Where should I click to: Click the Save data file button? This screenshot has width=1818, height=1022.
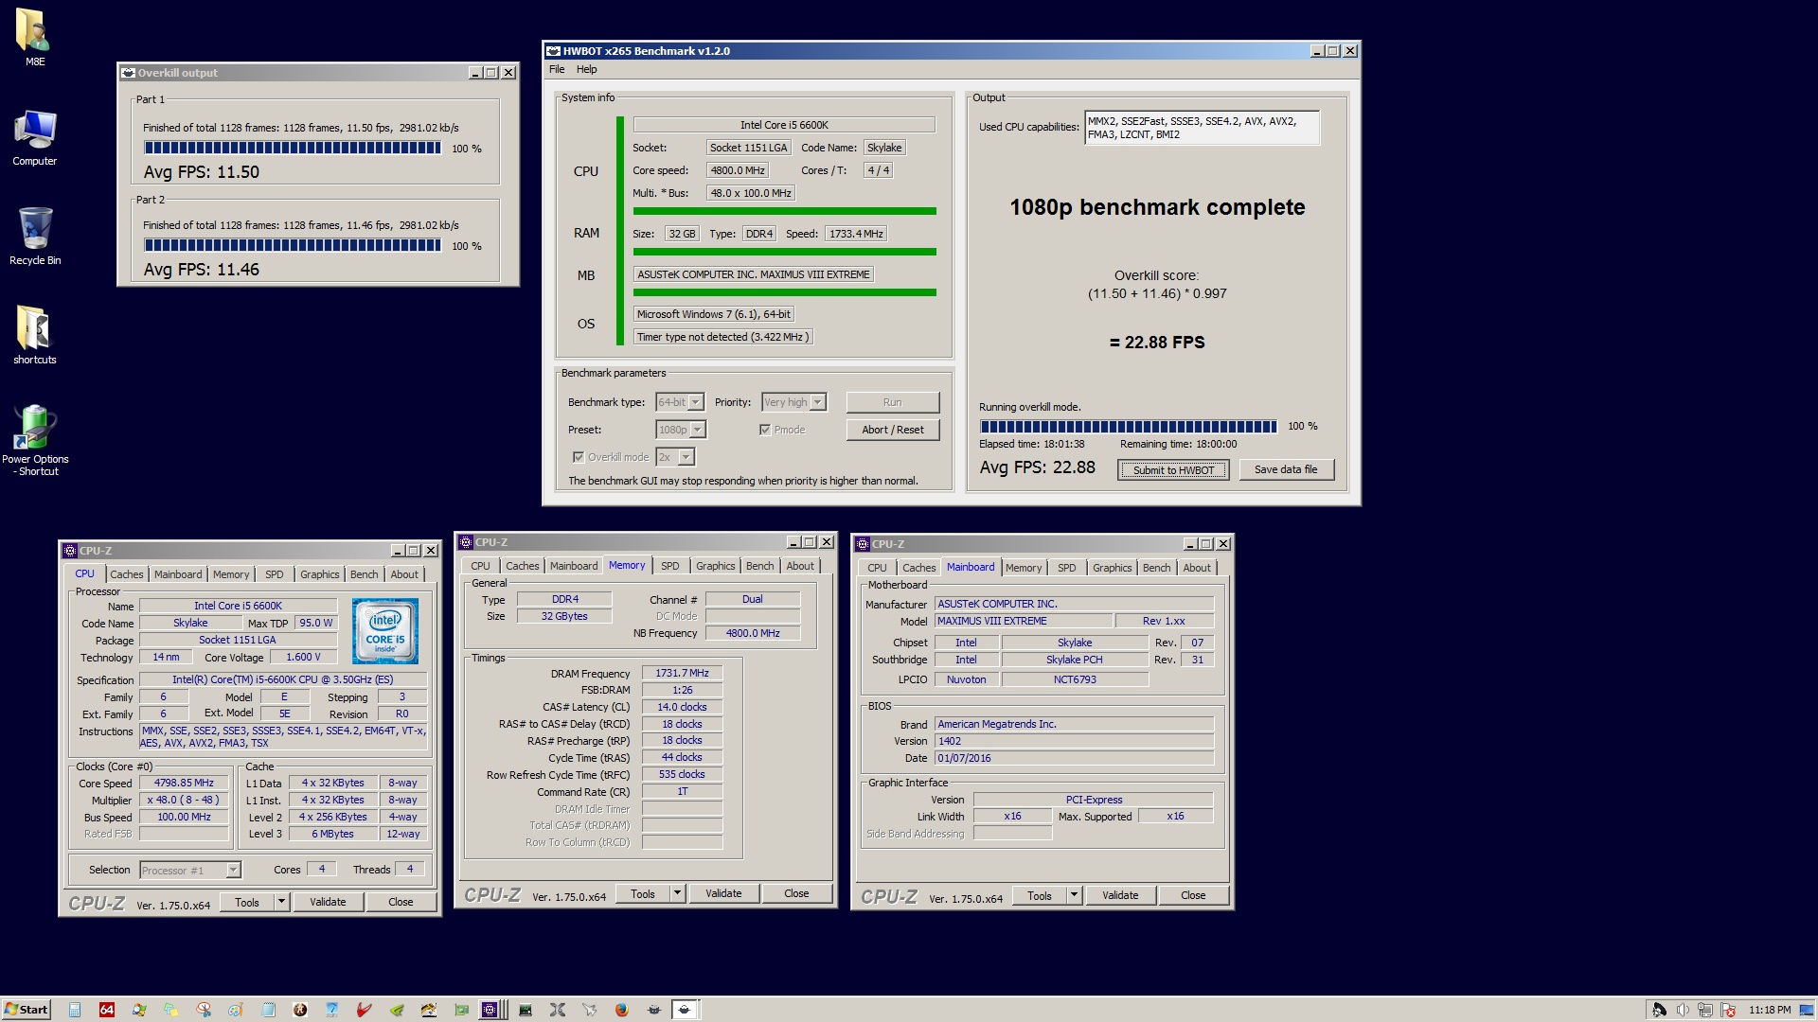[1286, 469]
